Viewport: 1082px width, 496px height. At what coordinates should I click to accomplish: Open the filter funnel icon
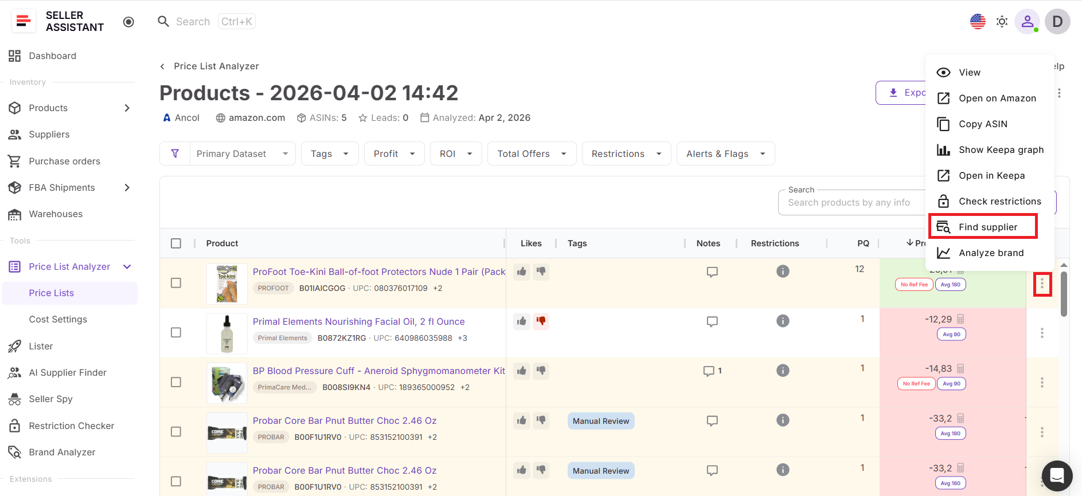click(x=175, y=153)
